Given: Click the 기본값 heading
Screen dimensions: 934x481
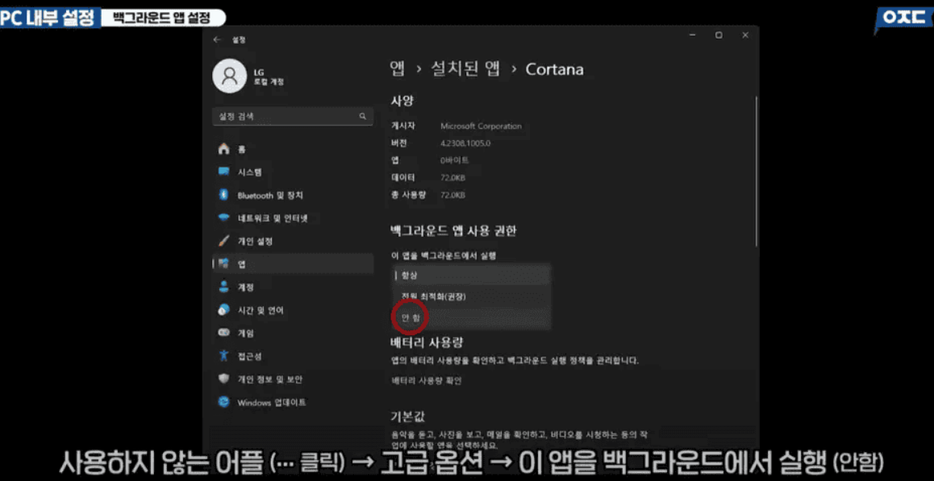Looking at the screenshot, I should (x=407, y=416).
